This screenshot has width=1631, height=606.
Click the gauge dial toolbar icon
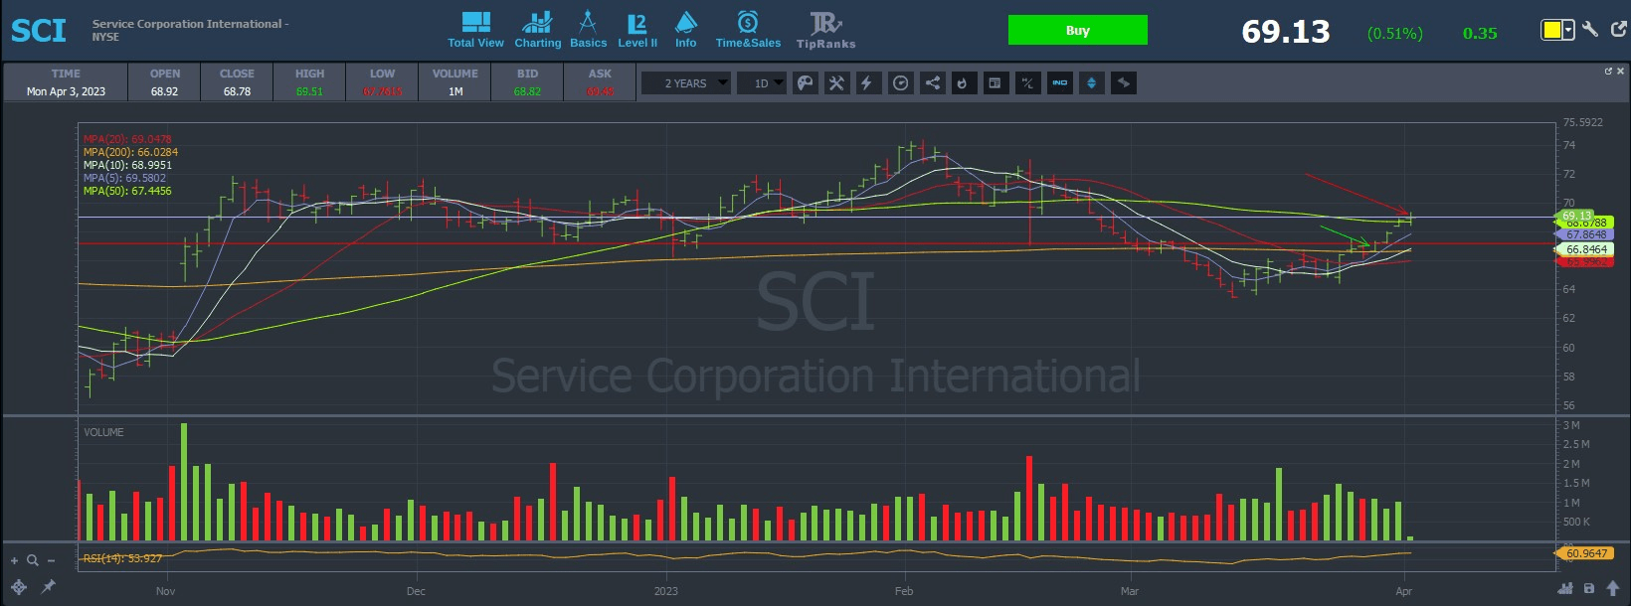(x=900, y=83)
